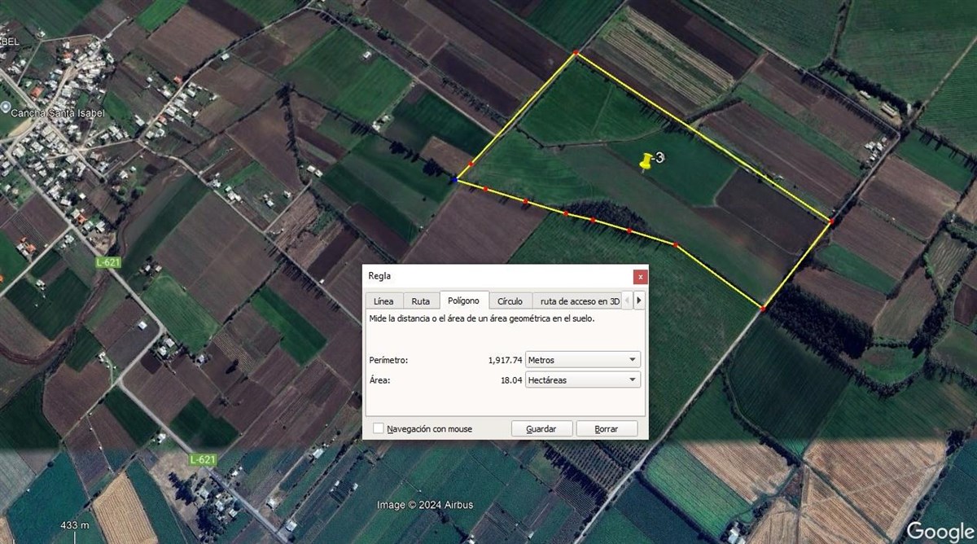Click the Google logo watermark
Viewport: 977px width, 544px height.
pos(939,529)
